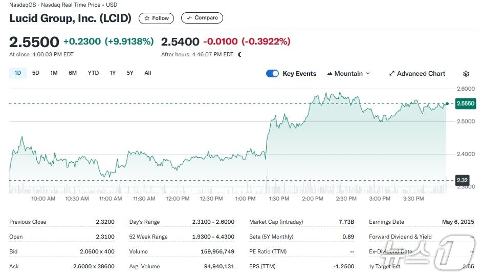Expand the Mountain chart type dropdown
Screen dimensions: 482x277
[348, 74]
